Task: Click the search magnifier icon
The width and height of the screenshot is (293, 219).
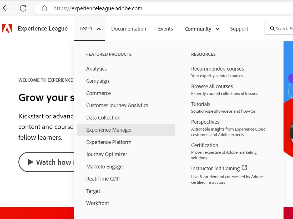Action: point(272,29)
